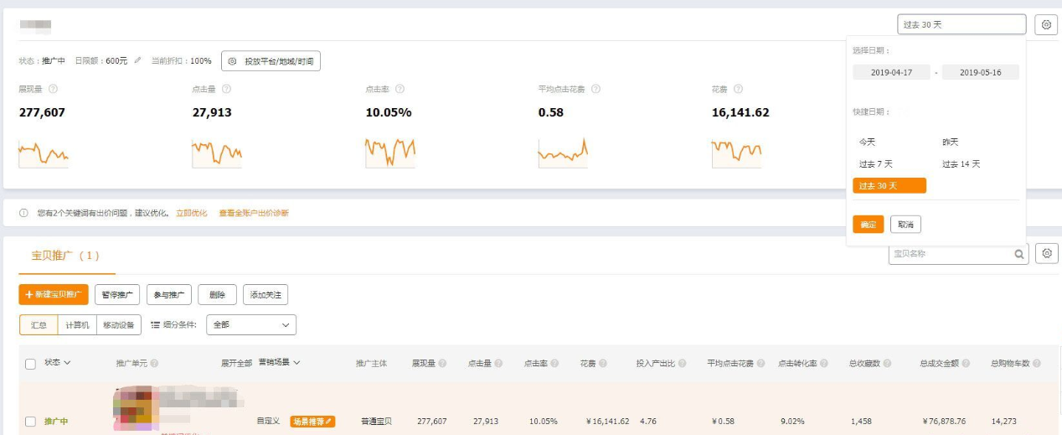This screenshot has width=1062, height=435.
Task: Open the 细分条件 全部 dropdown
Action: tap(251, 324)
